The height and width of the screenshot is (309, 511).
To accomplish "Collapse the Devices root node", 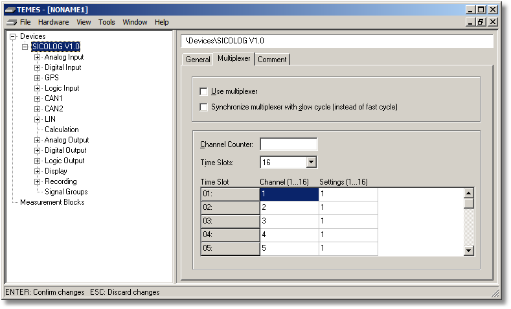I will pos(12,36).
